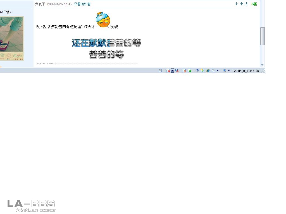Open the popup blocker dropdown arrow
This screenshot has width=286, height=214.
[172, 70]
